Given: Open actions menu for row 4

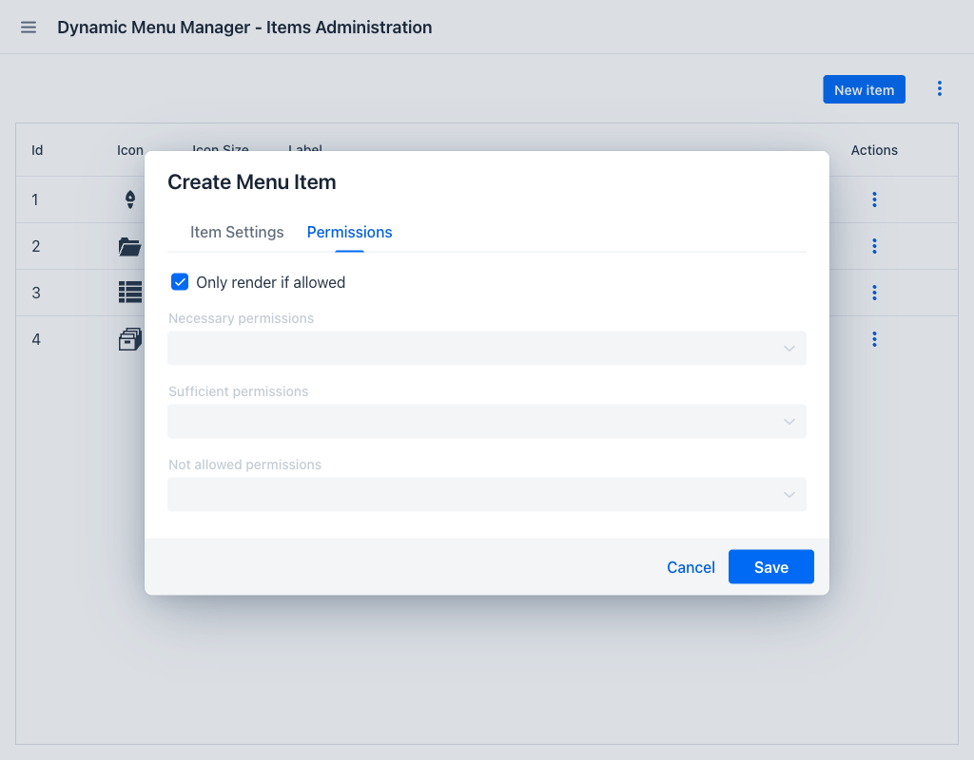Looking at the screenshot, I should pos(874,339).
